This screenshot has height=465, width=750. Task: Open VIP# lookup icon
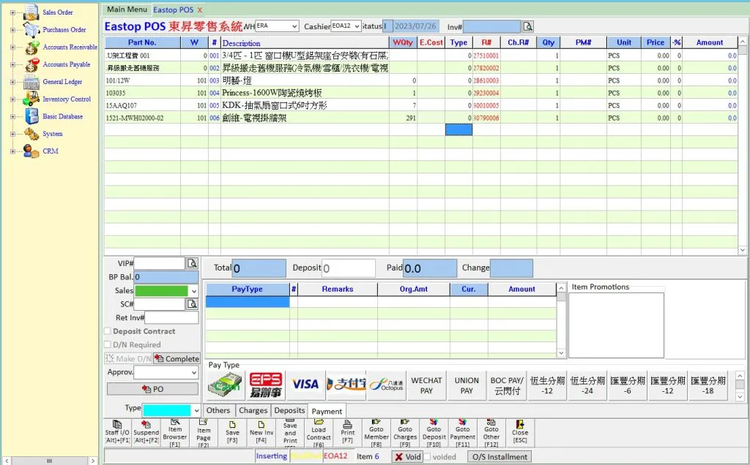click(192, 263)
